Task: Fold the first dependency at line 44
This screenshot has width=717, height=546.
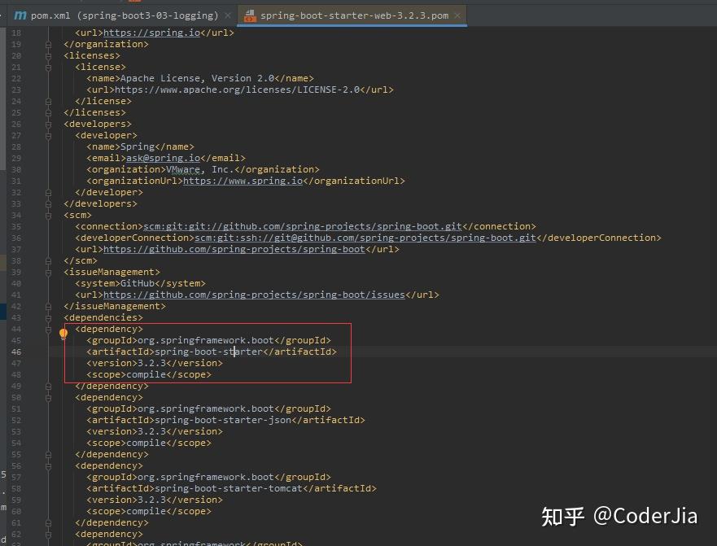Action: click(x=49, y=330)
